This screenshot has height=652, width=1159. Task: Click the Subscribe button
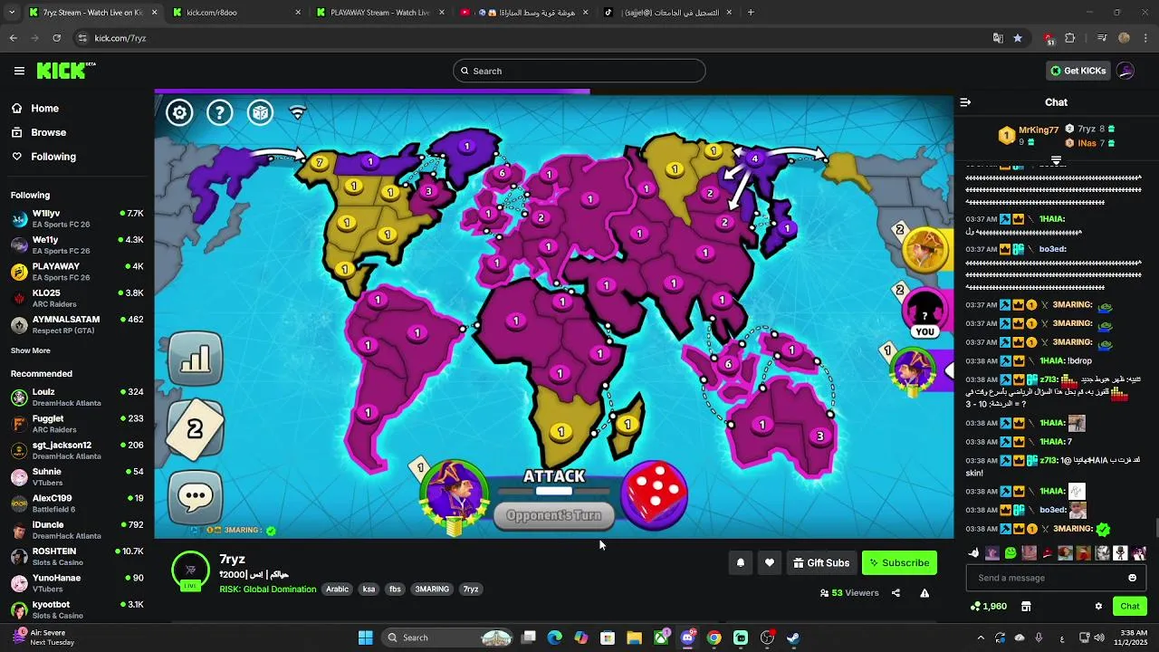(899, 562)
